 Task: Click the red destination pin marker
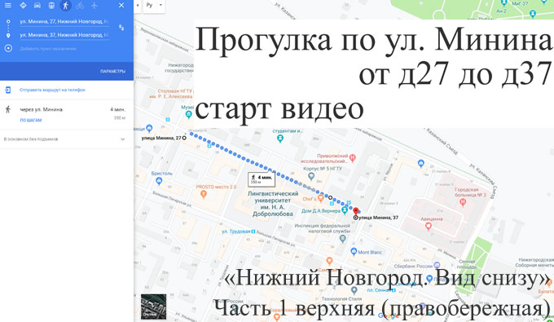click(356, 211)
